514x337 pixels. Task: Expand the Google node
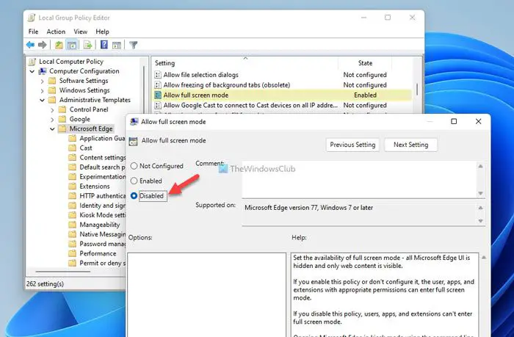[52, 120]
